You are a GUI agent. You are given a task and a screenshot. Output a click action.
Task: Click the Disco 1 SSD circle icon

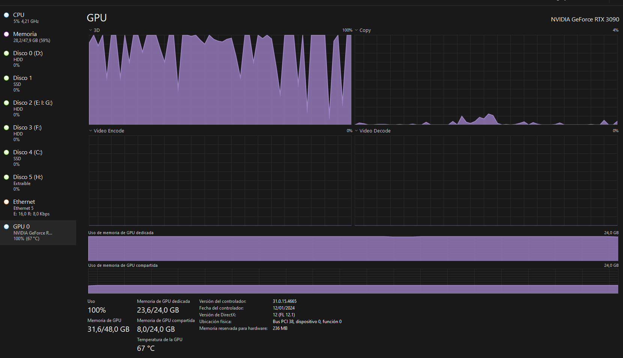click(6, 78)
